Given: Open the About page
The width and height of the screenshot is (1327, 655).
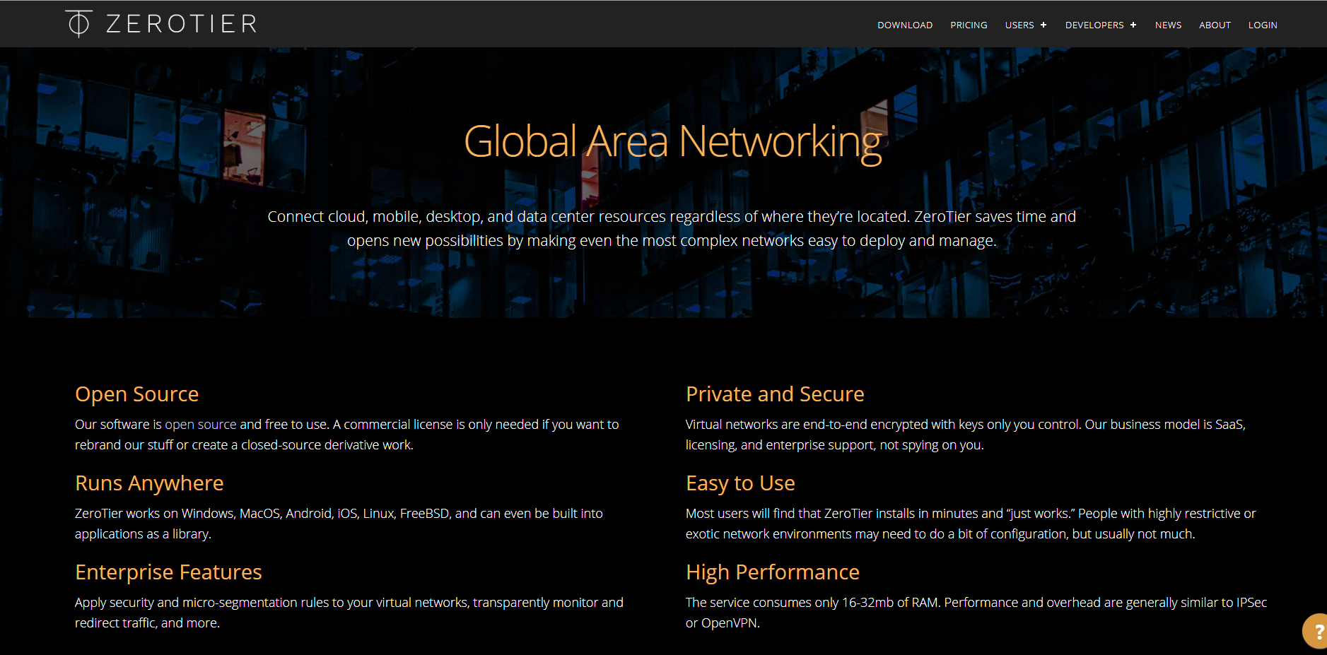Looking at the screenshot, I should (1215, 25).
